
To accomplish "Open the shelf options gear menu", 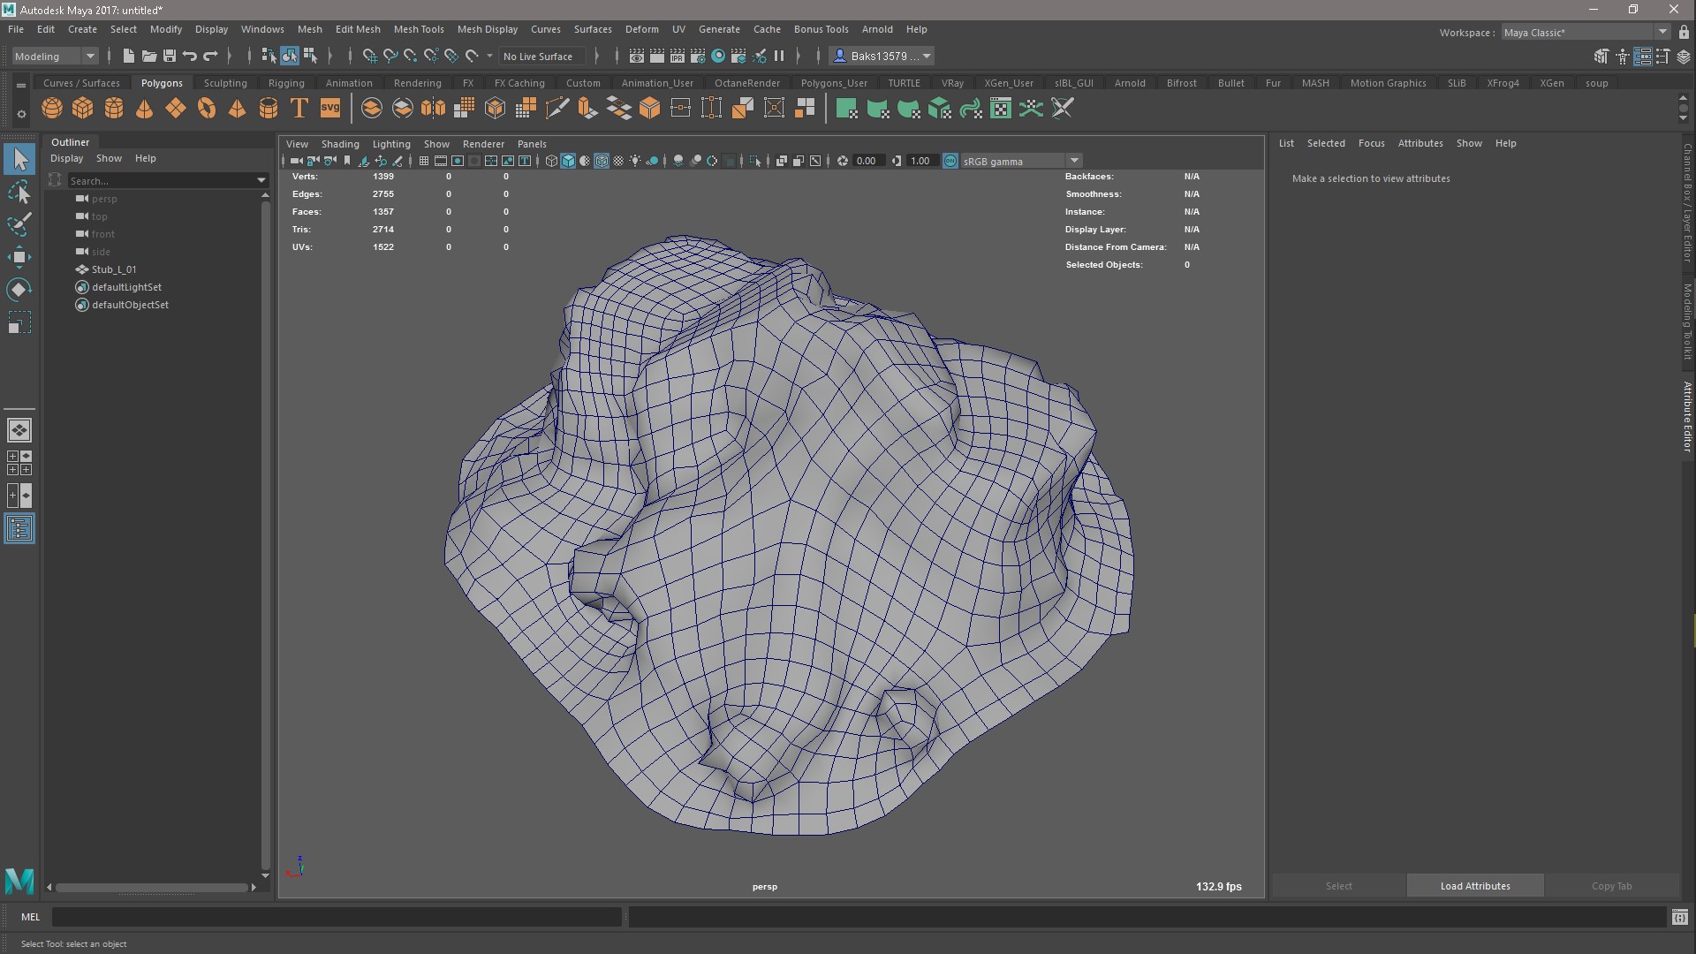I will 21,114.
